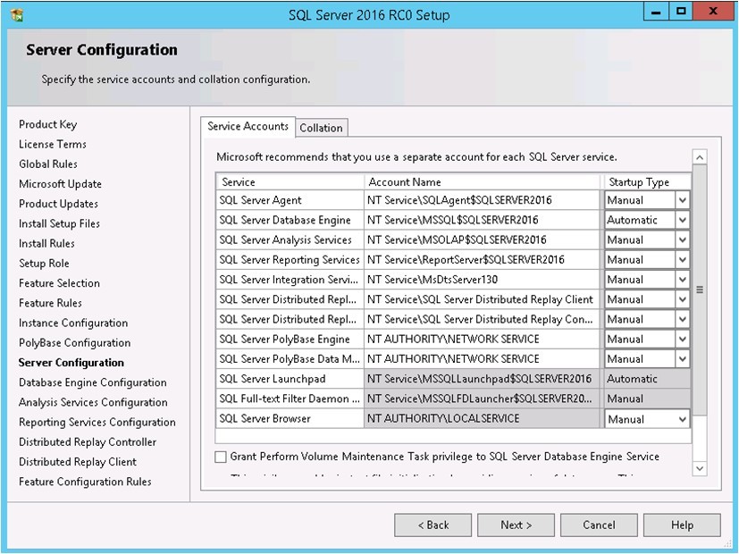Screen dimensions: 739x554
Task: Open startup type for Distributed Replay Controller account row
Action: (682, 319)
